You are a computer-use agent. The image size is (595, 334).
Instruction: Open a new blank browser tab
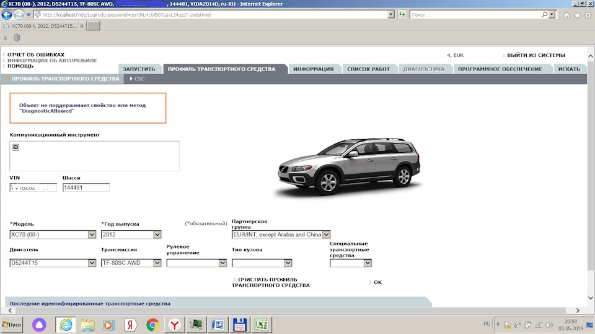(x=94, y=26)
